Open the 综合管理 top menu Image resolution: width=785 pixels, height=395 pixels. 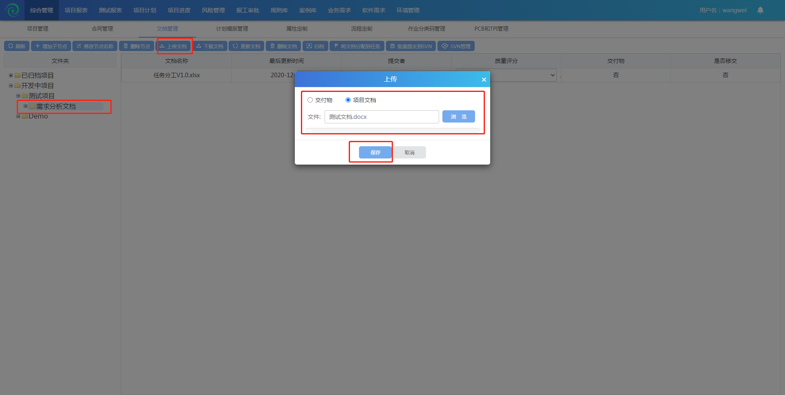point(42,10)
